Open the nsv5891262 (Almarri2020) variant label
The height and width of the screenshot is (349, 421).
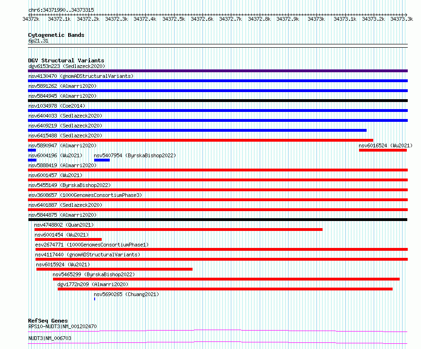pos(62,86)
